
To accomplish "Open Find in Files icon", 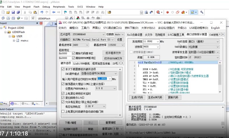I will [109, 12].
